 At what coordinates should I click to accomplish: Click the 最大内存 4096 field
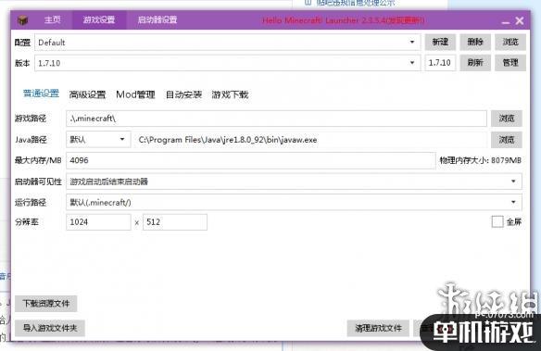(251, 160)
